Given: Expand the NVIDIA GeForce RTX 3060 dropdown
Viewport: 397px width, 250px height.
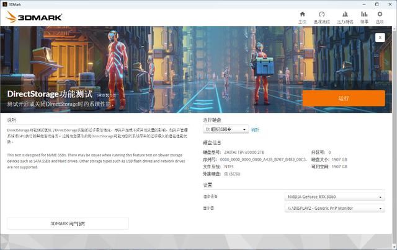Looking at the screenshot, I should tap(335, 197).
